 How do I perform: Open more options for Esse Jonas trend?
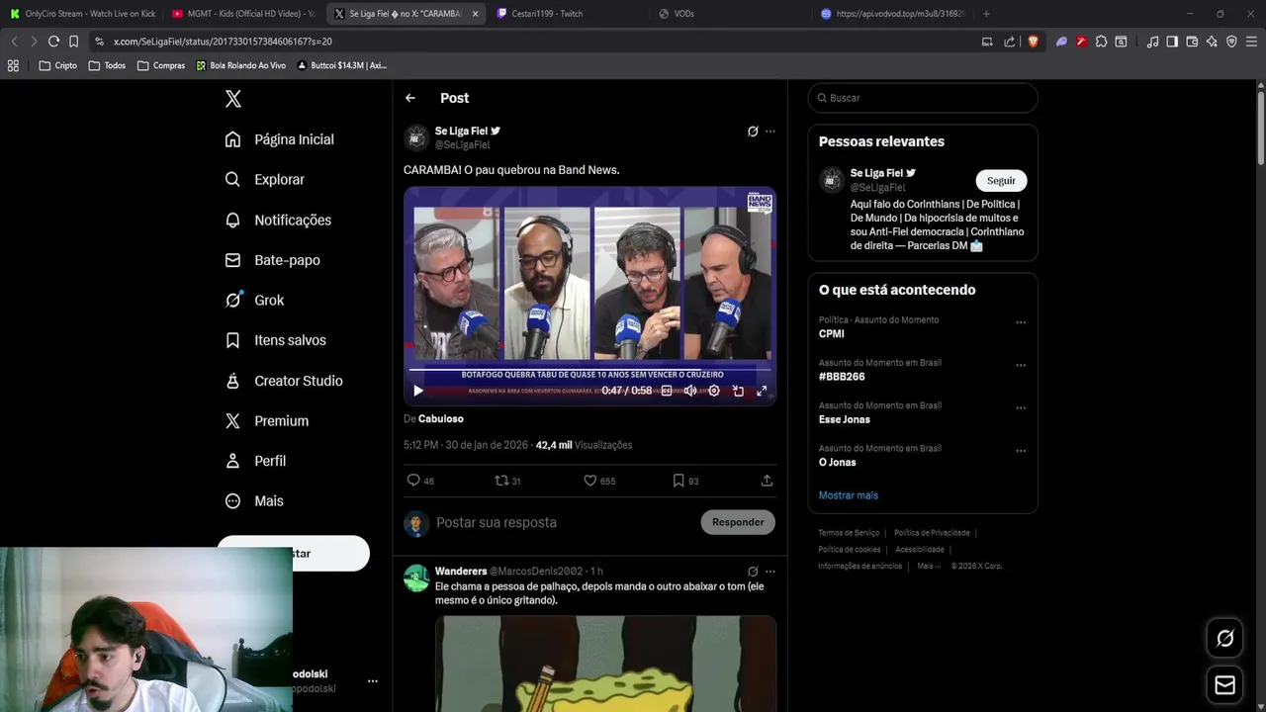pyautogui.click(x=1021, y=407)
